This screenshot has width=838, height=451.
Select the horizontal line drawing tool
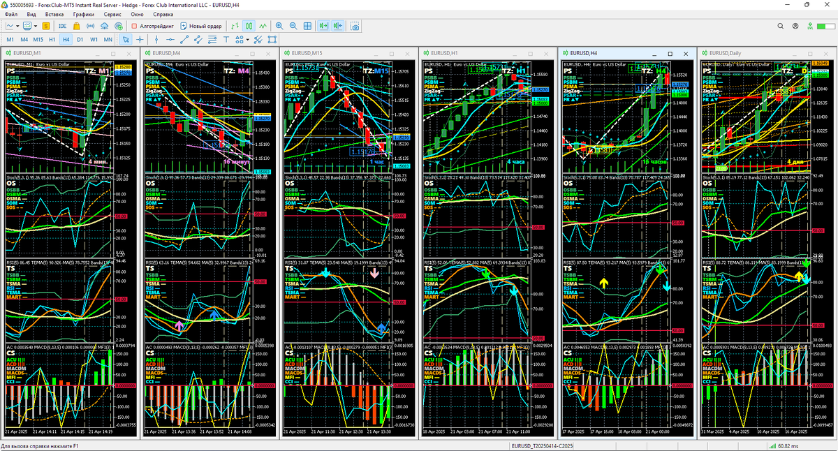(170, 40)
